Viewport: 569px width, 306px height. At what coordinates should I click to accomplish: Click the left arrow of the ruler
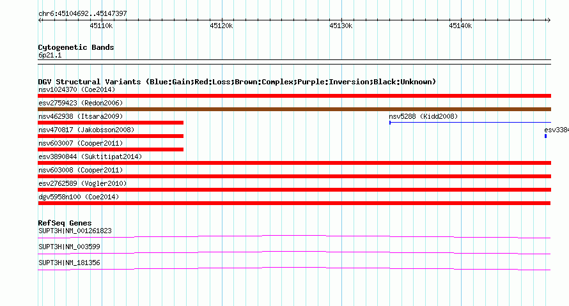[x=40, y=20]
